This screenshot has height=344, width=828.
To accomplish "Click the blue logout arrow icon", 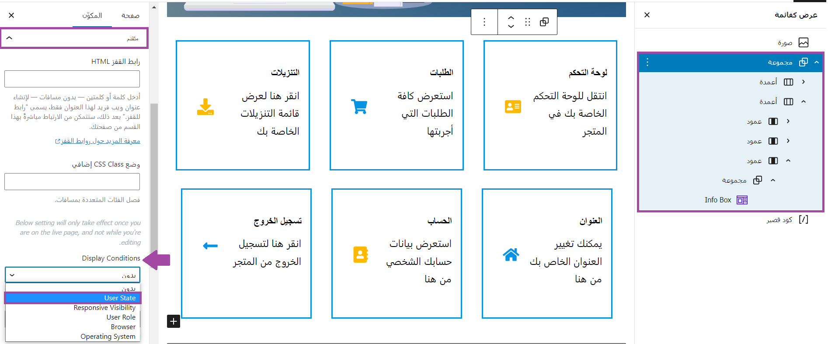I will pos(210,246).
